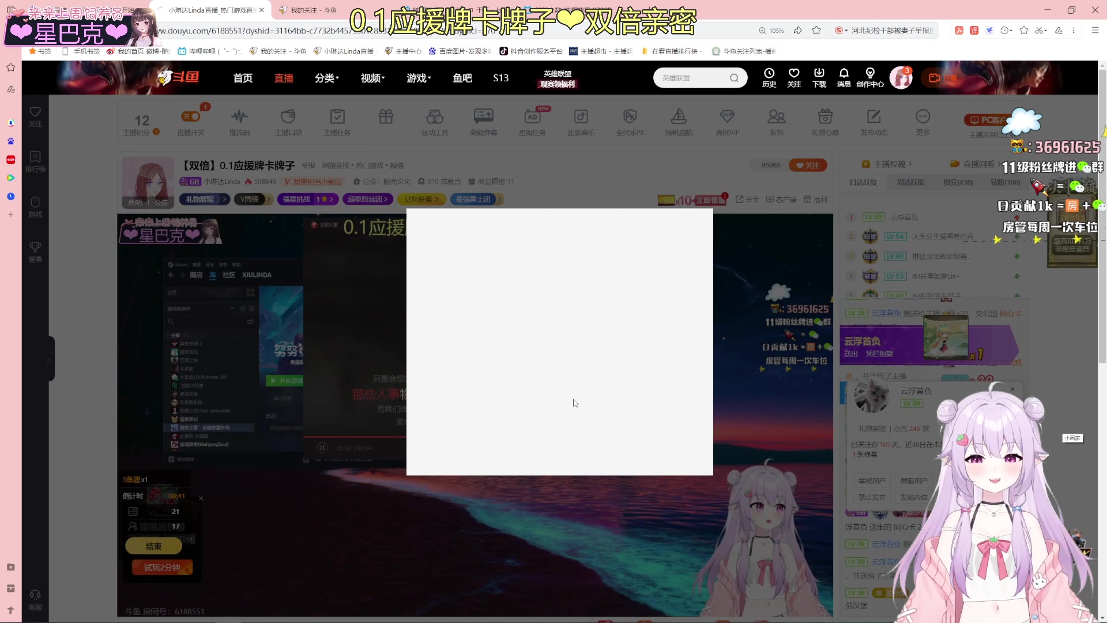Click into the 英雄联盟 search field
Image resolution: width=1107 pixels, height=623 pixels.
pos(692,78)
